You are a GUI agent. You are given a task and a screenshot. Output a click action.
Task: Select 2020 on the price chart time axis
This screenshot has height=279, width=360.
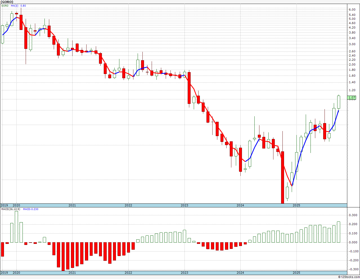(x=16, y=205)
